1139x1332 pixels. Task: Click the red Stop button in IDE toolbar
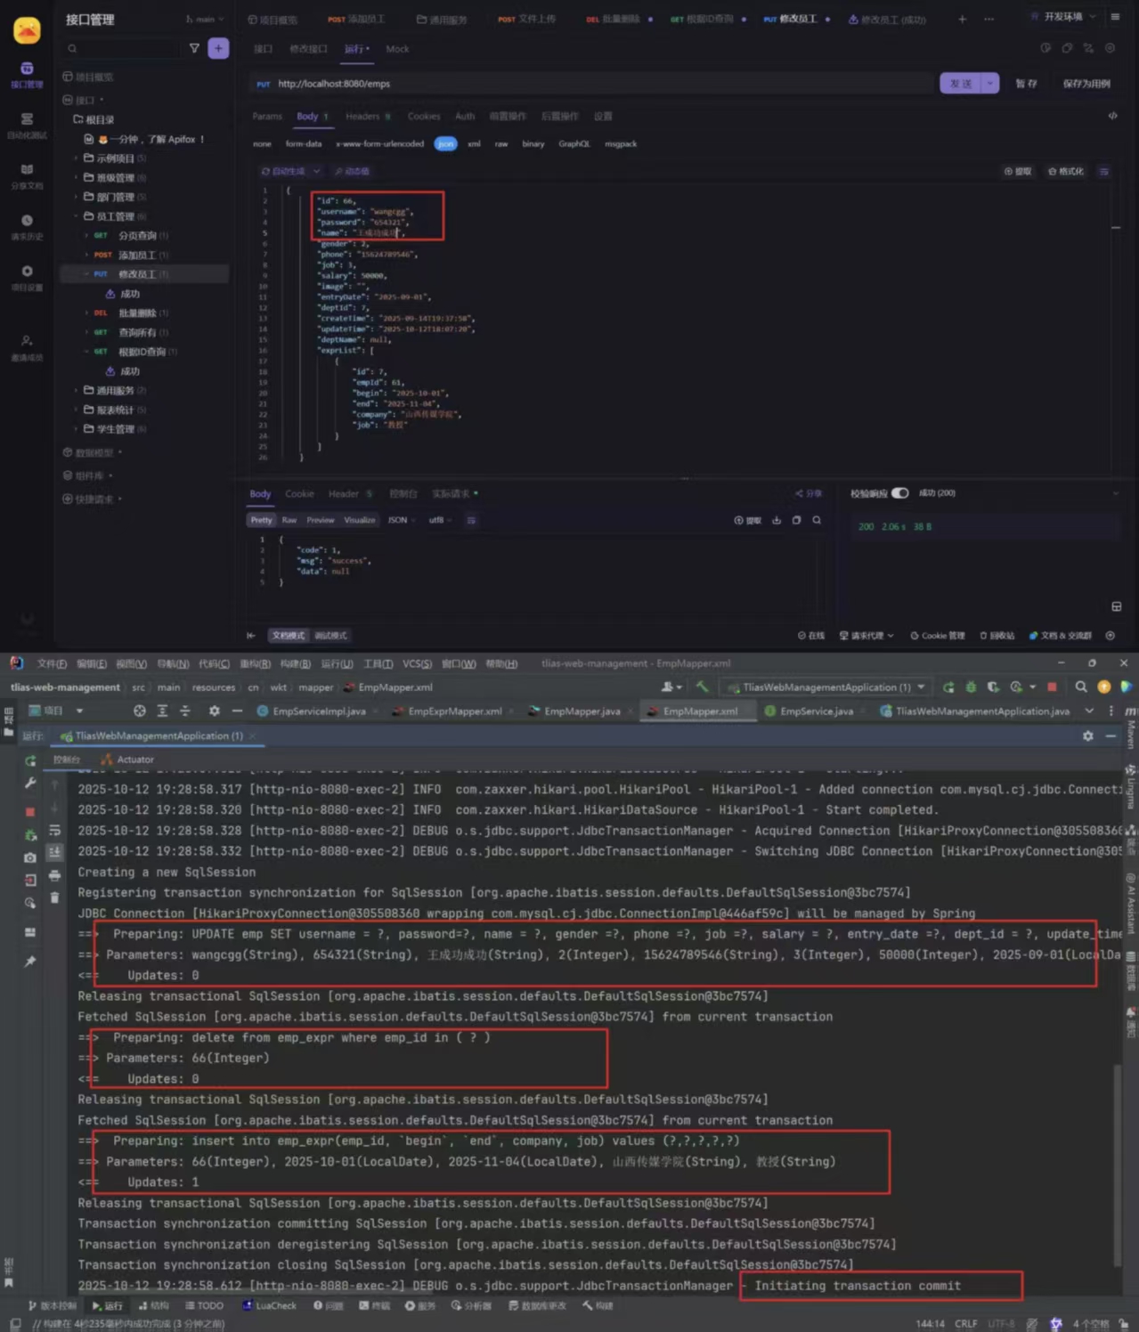1052,687
